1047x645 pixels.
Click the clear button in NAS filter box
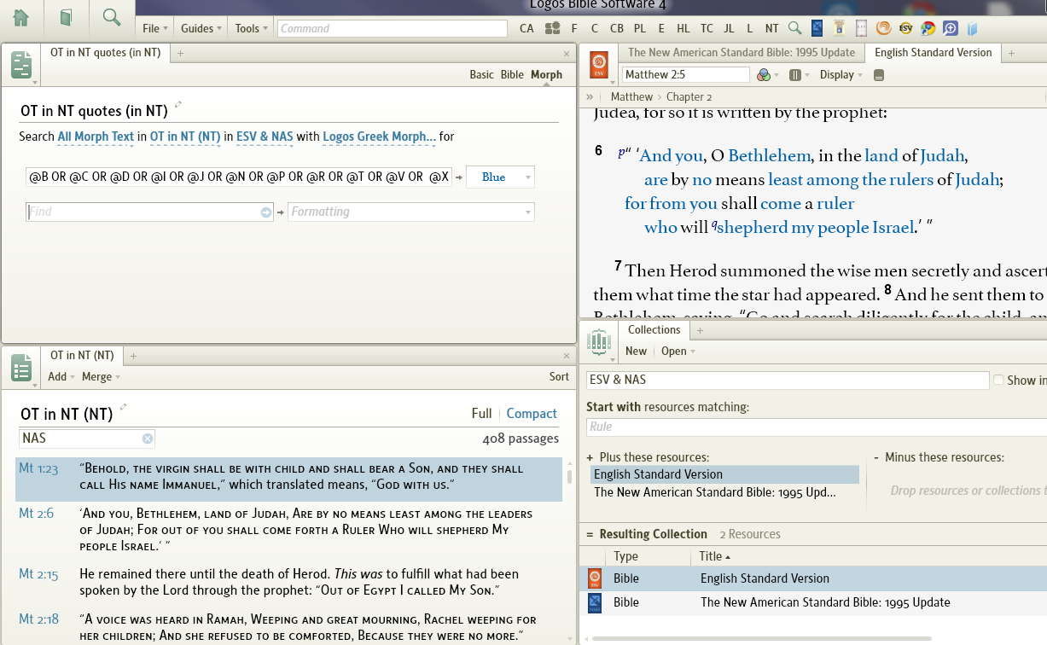click(x=148, y=439)
